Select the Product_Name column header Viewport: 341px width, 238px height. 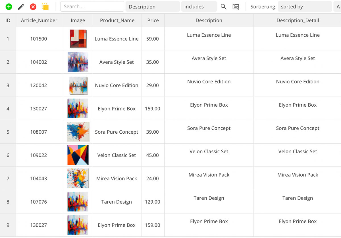pos(117,20)
